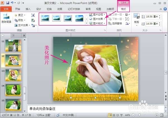Viewport: 168px width, 118px height.
Task: Switch to Normal view in status bar
Action: (110, 115)
